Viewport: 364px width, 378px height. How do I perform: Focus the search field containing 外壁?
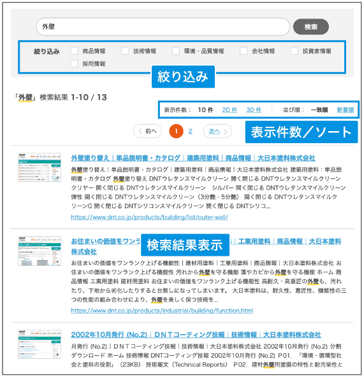[163, 27]
